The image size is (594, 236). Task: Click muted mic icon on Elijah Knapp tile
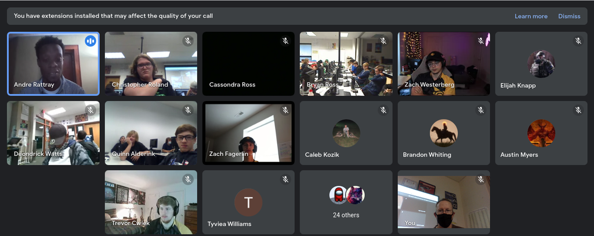[578, 41]
